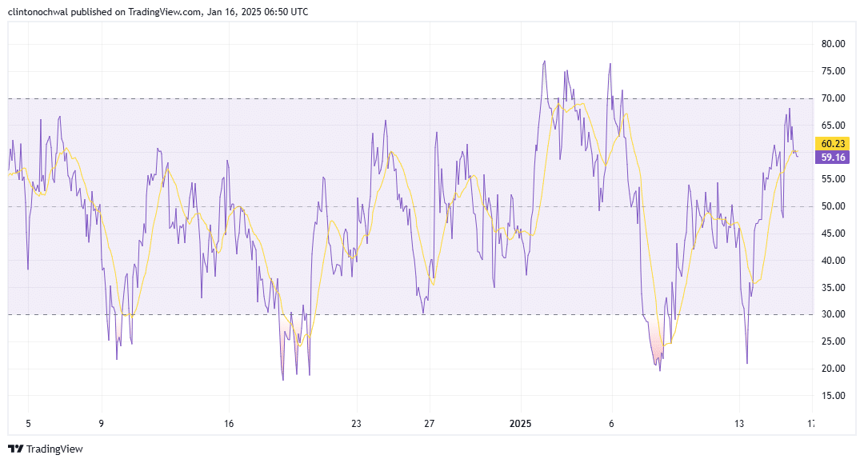Click the TradingView wordmark text
Image resolution: width=864 pixels, height=463 pixels.
(54, 449)
